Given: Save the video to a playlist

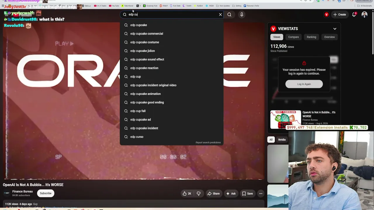Looking at the screenshot, I should click(247, 194).
